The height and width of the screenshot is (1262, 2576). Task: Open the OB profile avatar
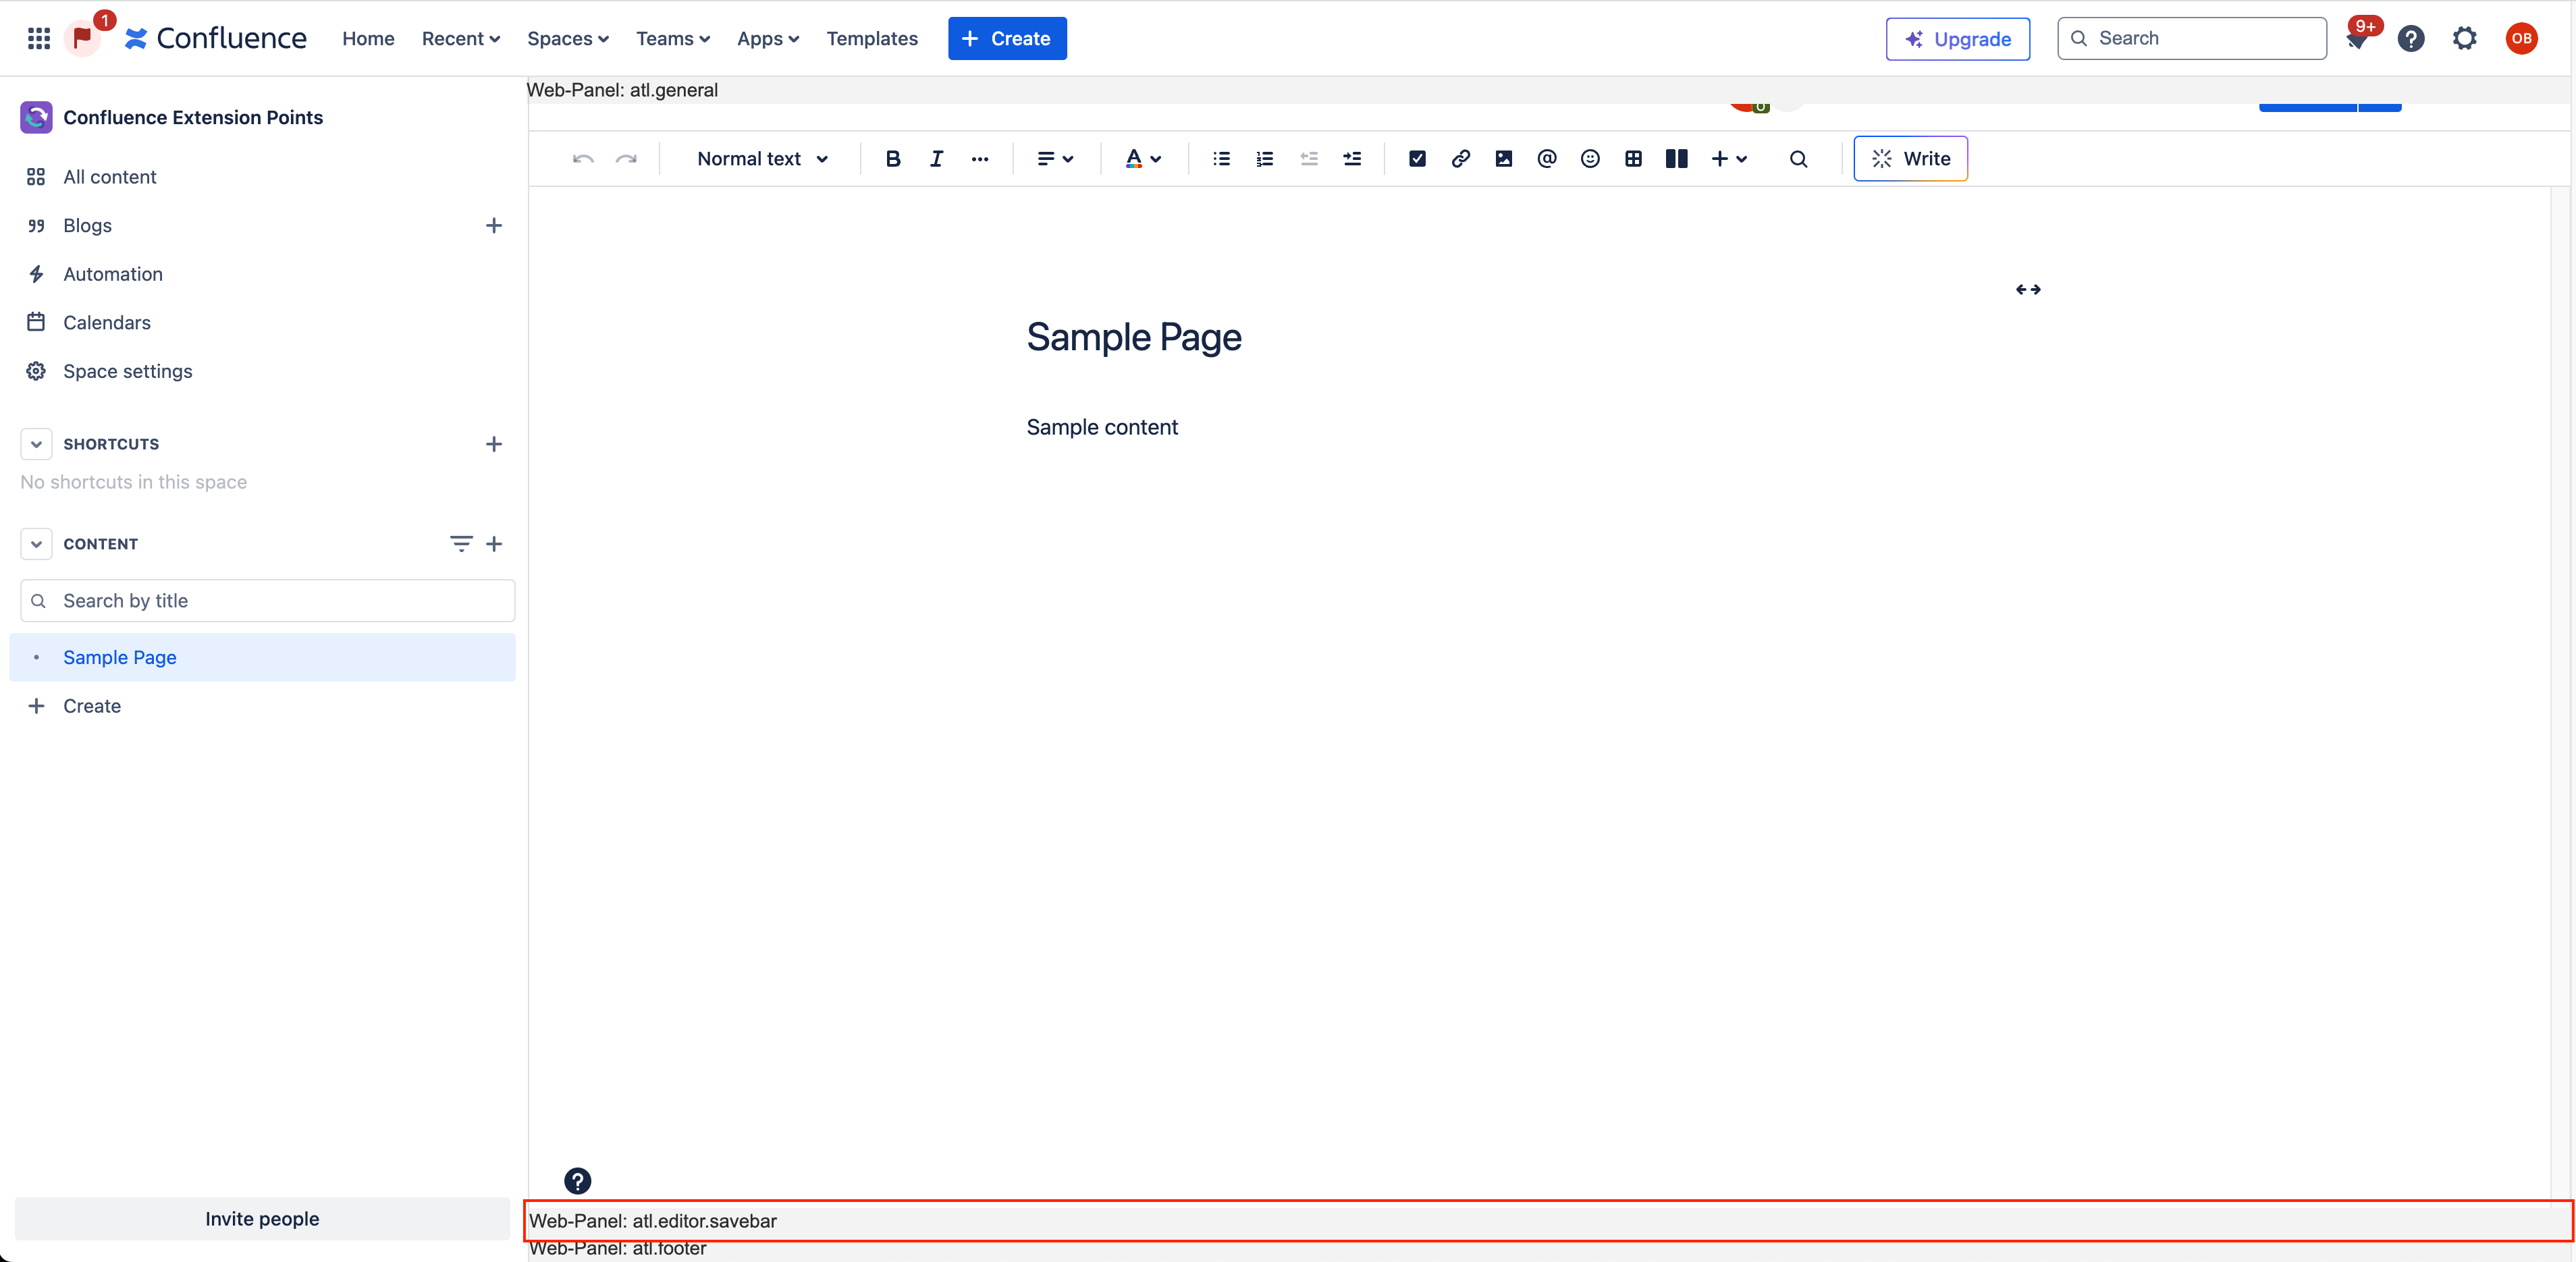pyautogui.click(x=2521, y=38)
